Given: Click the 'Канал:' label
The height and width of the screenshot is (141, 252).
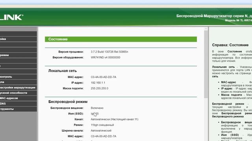Looking at the screenshot, I should [x=79, y=119].
